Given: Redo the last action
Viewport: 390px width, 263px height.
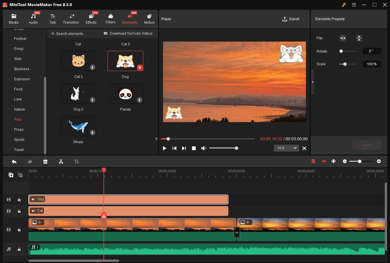Looking at the screenshot, I should 30,161.
